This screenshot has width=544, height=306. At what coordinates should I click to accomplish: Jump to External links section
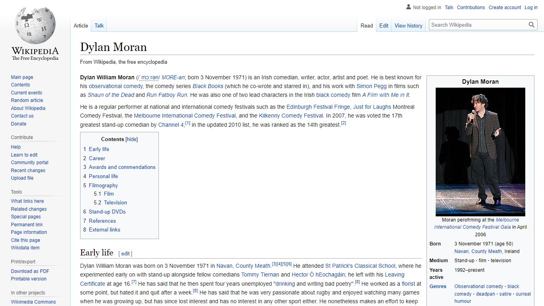tap(104, 230)
